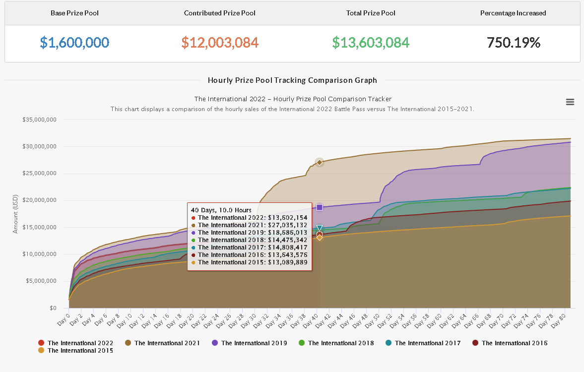Click tooltip row International 2019: $18,686,013
This screenshot has width=584, height=372.
[x=249, y=232]
